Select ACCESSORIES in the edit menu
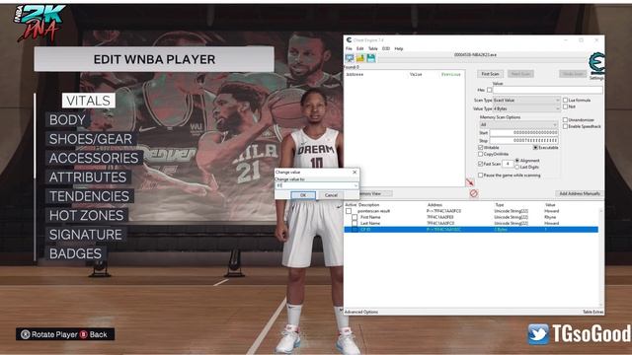This screenshot has width=632, height=355. tap(94, 158)
